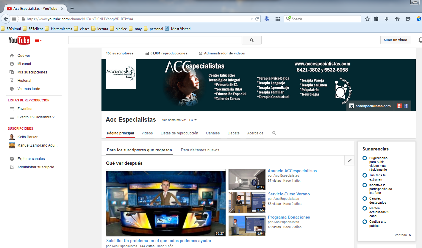Select Mantén actualizado tu canal radio
The height and width of the screenshot is (248, 422).
(x=365, y=208)
